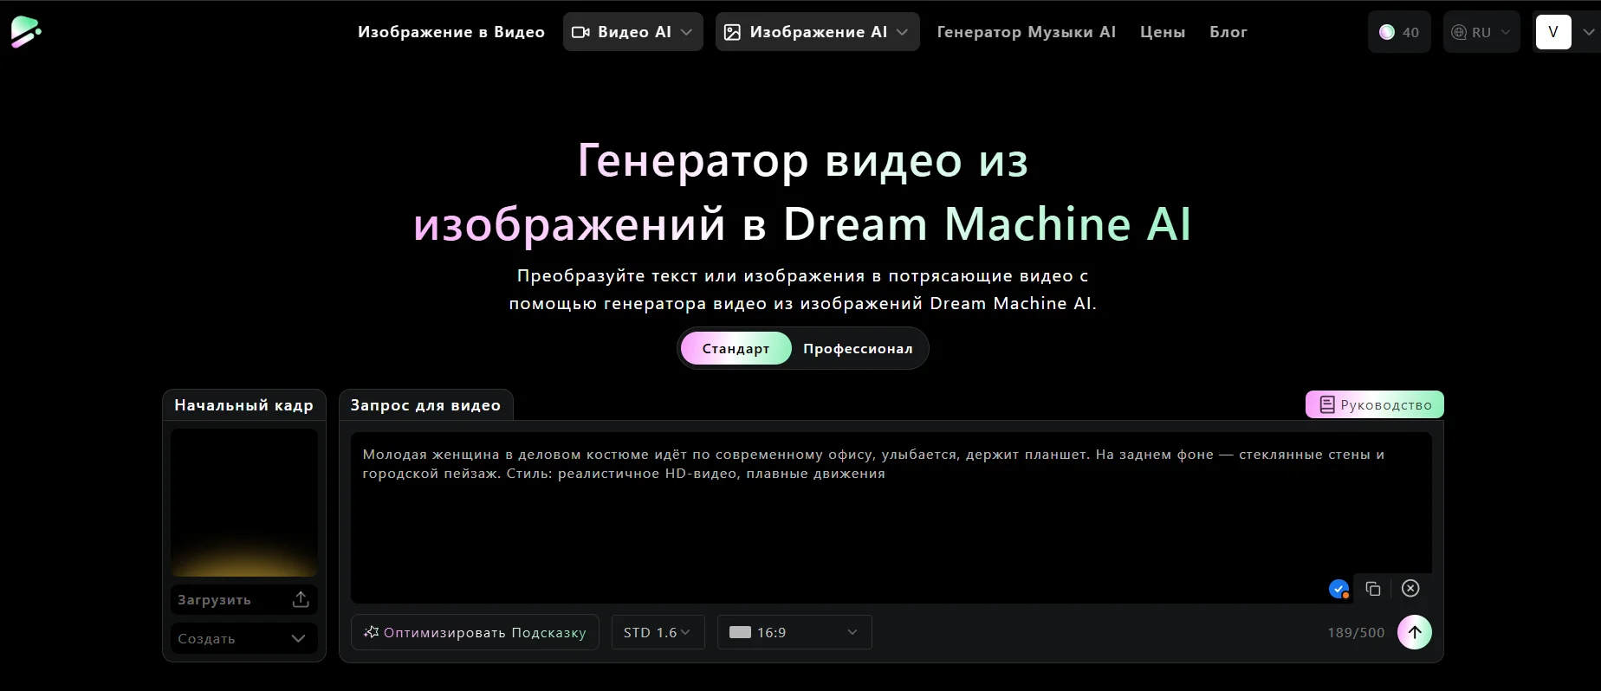The width and height of the screenshot is (1601, 691).
Task: Go to the Цены page
Action: click(x=1163, y=32)
